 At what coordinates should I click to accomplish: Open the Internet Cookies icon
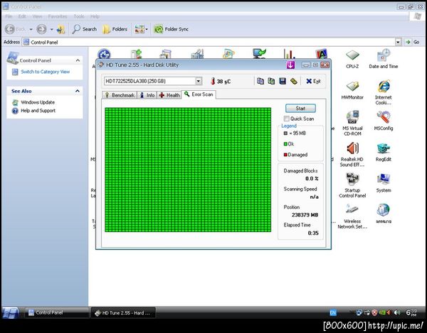click(x=384, y=92)
